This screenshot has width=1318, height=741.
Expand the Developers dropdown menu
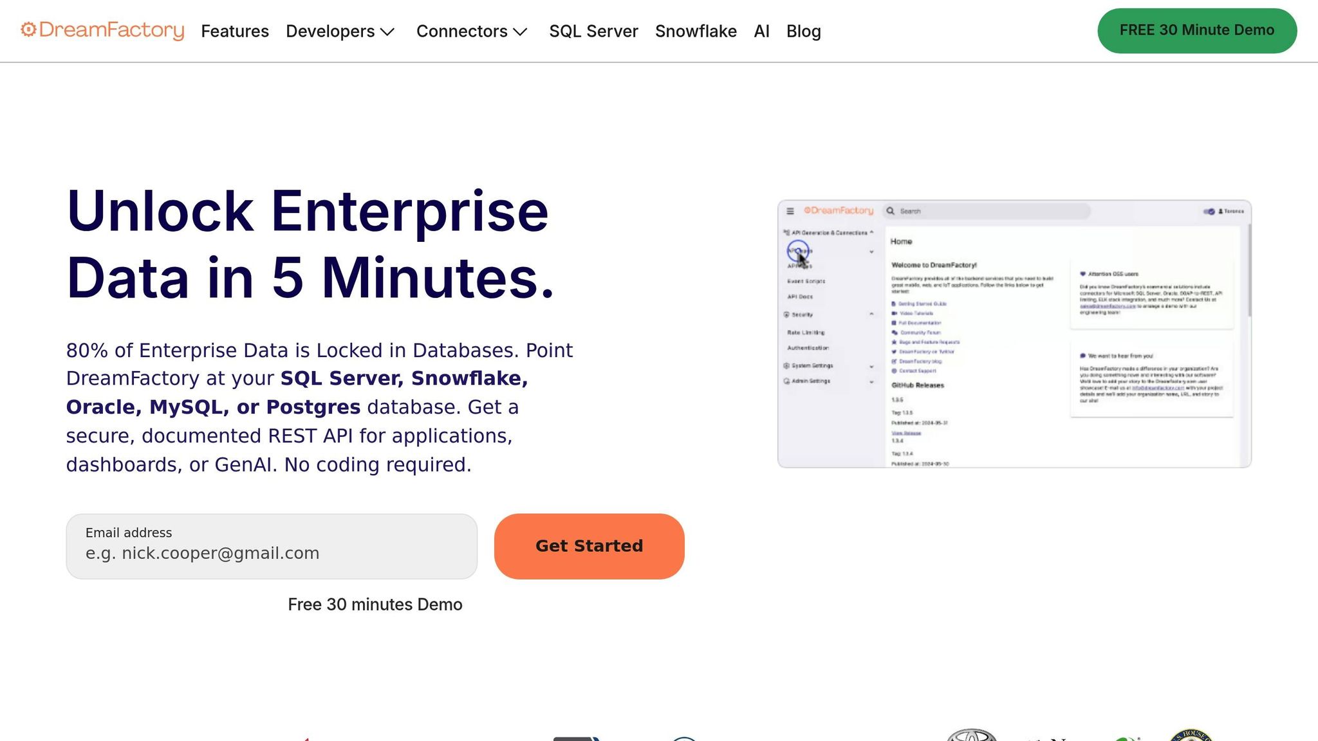pos(340,31)
